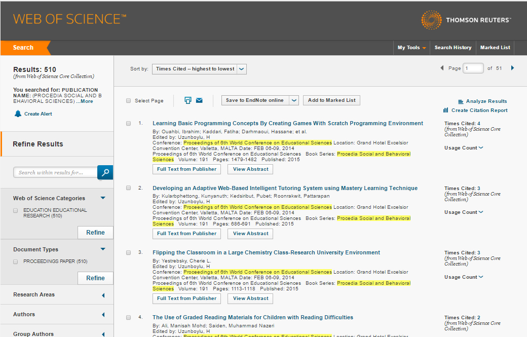The image size is (527, 337).
Task: Open Graded Reading Materials article link
Action: (253, 318)
